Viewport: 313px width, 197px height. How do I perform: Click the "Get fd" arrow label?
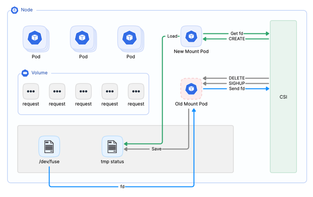(x=237, y=34)
